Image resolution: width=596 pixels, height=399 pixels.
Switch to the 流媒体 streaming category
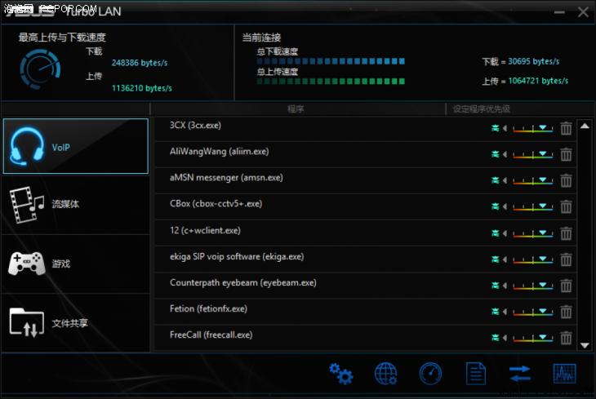coord(75,205)
